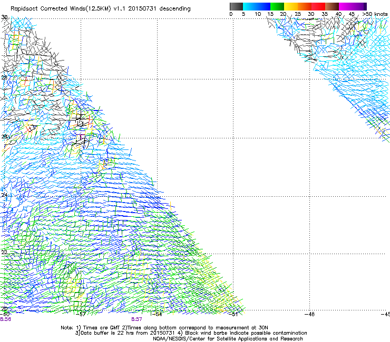The width and height of the screenshot is (390, 342).
Task: Select the blue 10-15 knots legend segment
Action: point(264,6)
